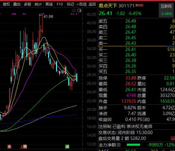Open the 叠加 overlay option
Image resolution: width=175 pixels, height=151 pixels.
click(17, 4)
